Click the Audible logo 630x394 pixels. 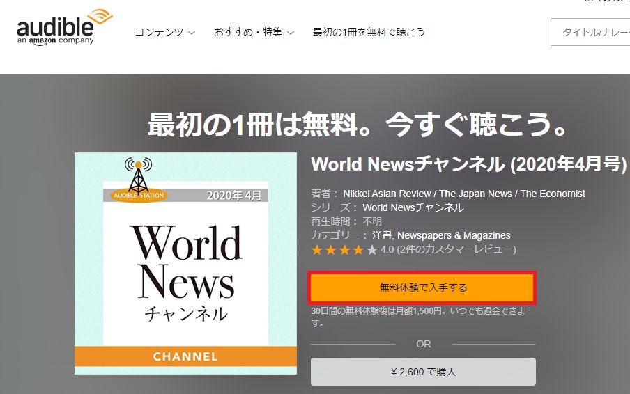[x=64, y=27]
